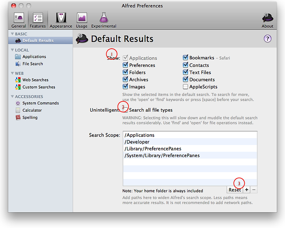The image size is (285, 228).
Task: Toggle the Preferences checkbox
Action: [x=125, y=65]
